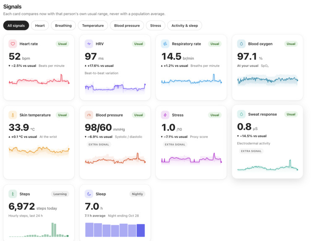The image size is (315, 241).
Task: Click the 52 bpm value
Action: tap(19, 56)
